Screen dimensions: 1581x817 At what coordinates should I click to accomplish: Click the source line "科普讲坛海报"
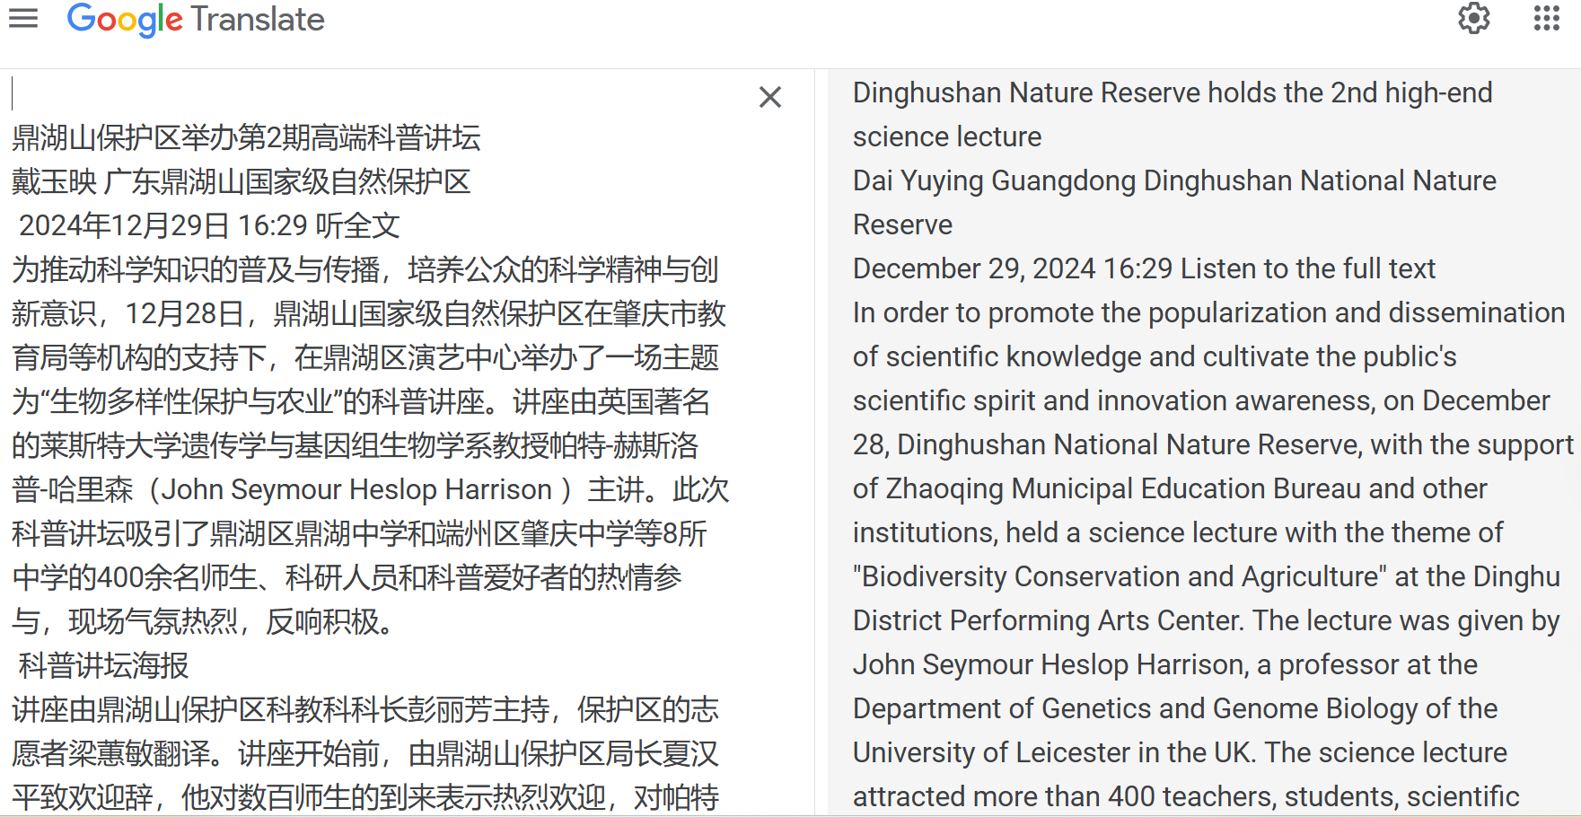104,666
